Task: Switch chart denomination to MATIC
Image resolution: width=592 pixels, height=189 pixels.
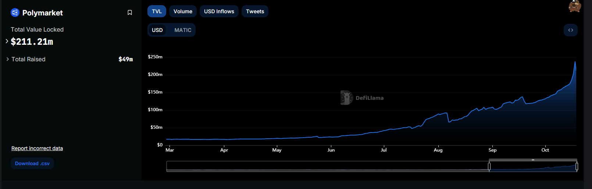Action: pyautogui.click(x=183, y=30)
